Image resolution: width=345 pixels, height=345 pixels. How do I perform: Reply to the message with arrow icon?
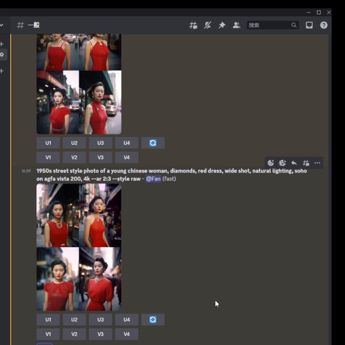tap(294, 163)
